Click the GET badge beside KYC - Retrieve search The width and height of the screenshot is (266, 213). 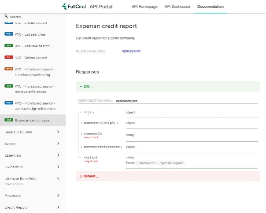click(x=9, y=46)
